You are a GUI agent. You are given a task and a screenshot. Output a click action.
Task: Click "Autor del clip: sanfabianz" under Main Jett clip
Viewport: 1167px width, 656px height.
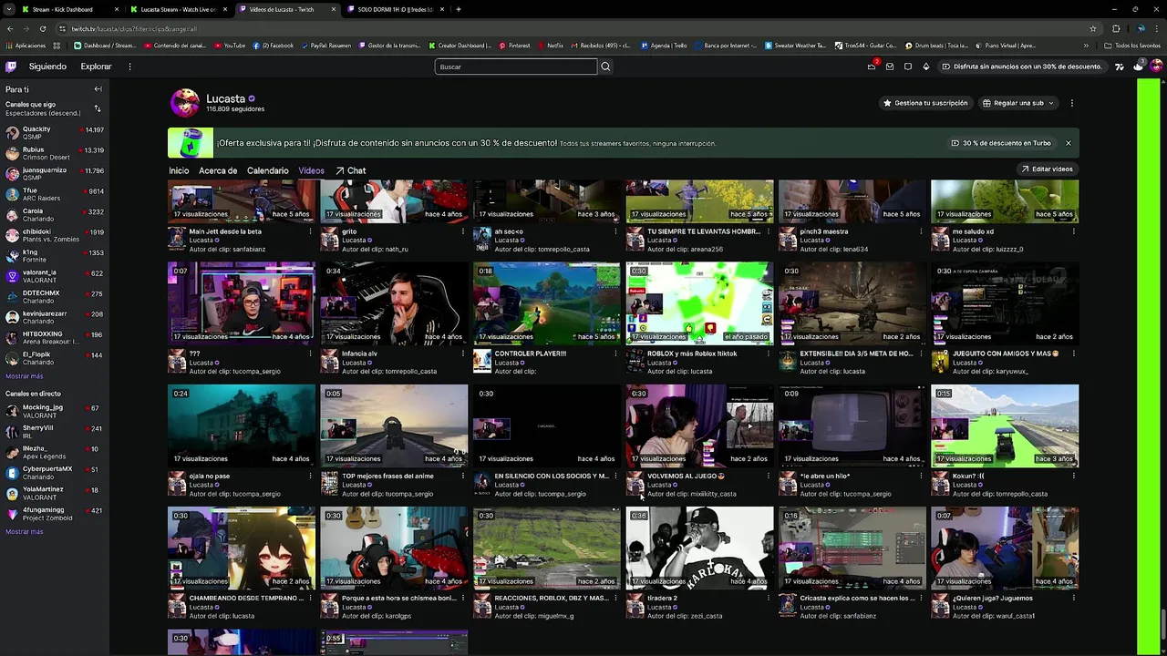click(x=228, y=249)
